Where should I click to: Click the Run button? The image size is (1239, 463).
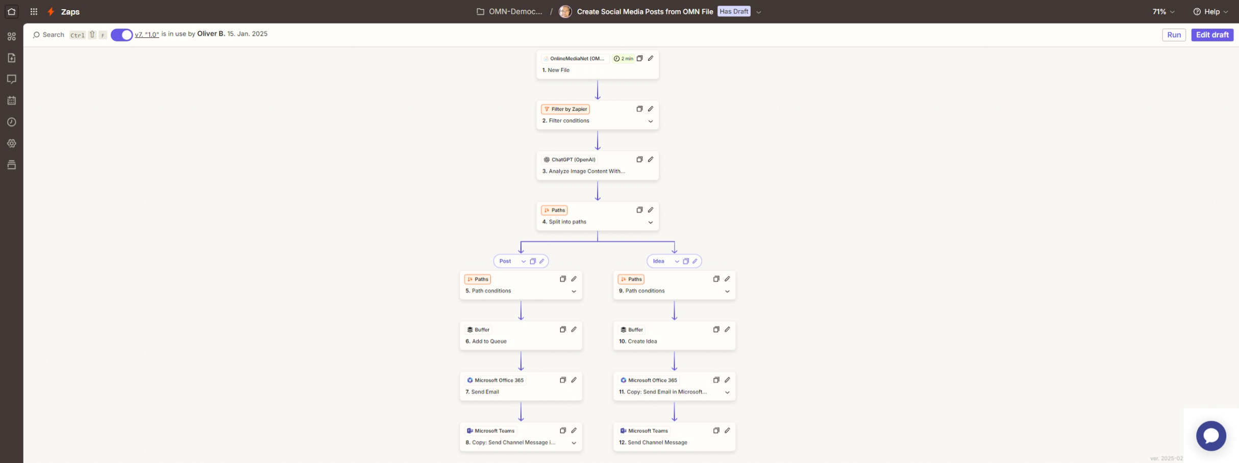(x=1174, y=35)
